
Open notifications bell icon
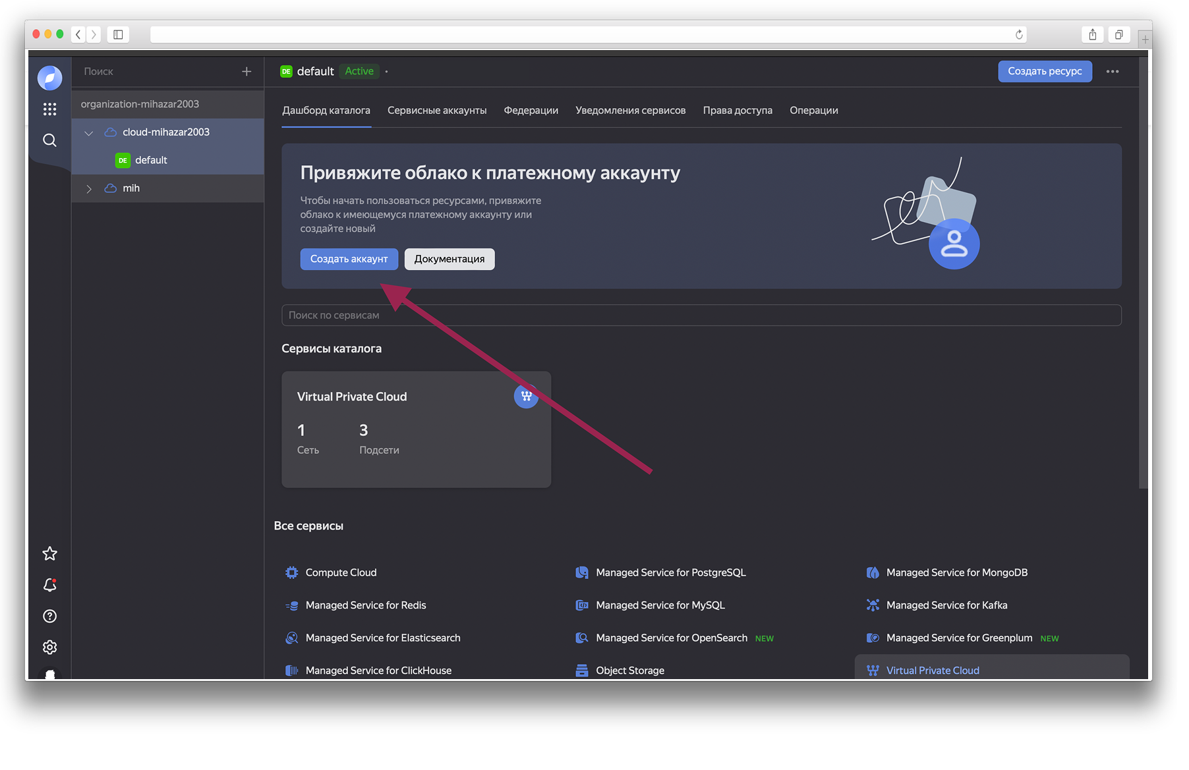49,585
